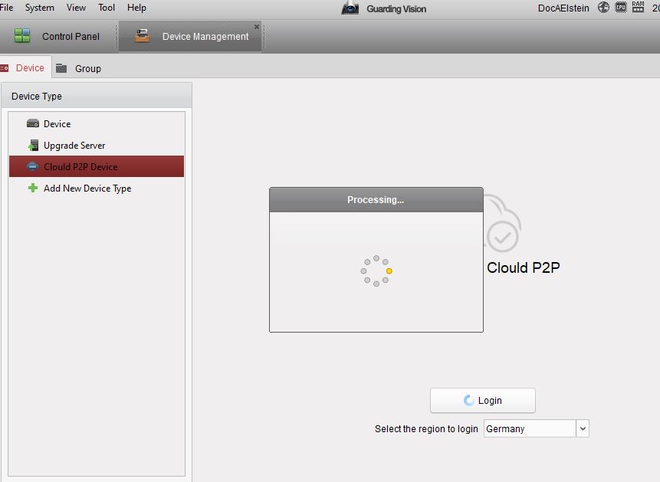Select Clould P2P Device entry
The image size is (660, 482).
pyautogui.click(x=97, y=167)
